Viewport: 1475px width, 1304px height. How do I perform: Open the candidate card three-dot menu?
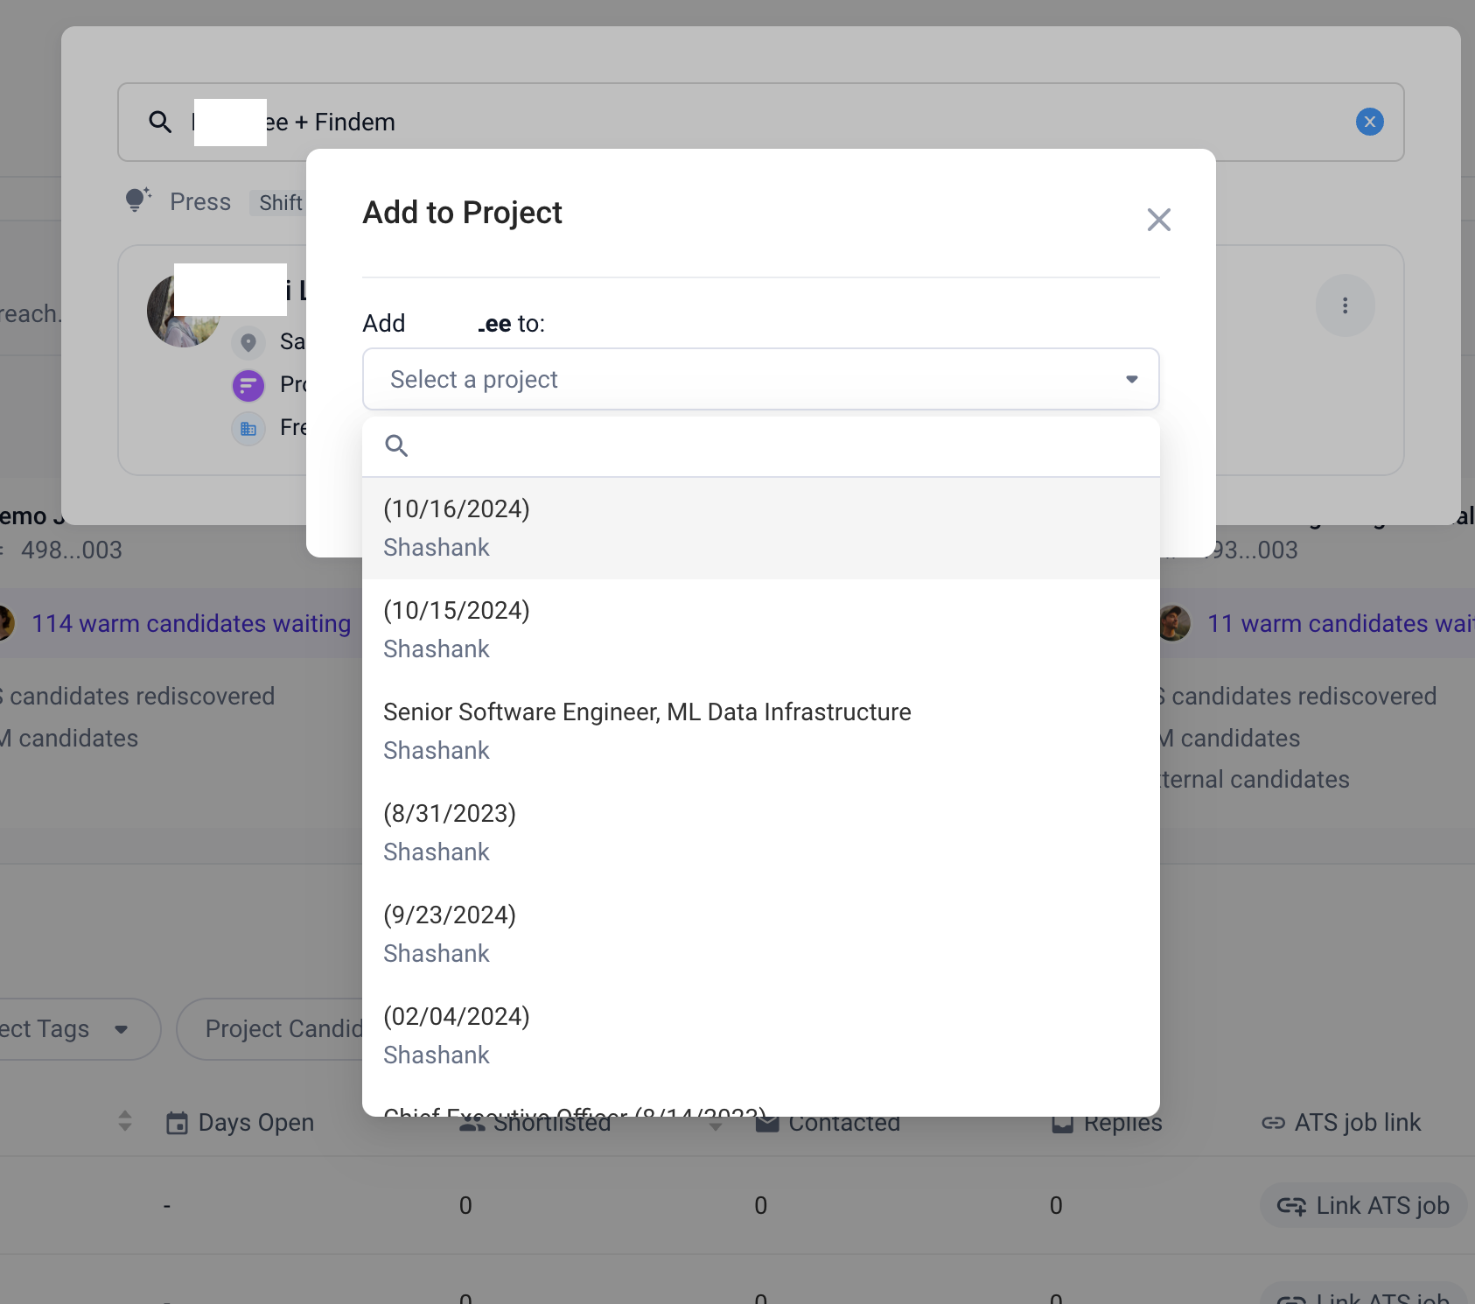(1345, 305)
